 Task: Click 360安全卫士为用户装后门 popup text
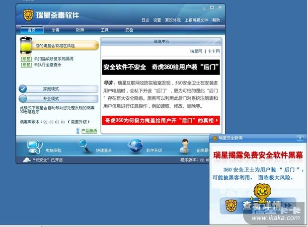tap(258, 173)
